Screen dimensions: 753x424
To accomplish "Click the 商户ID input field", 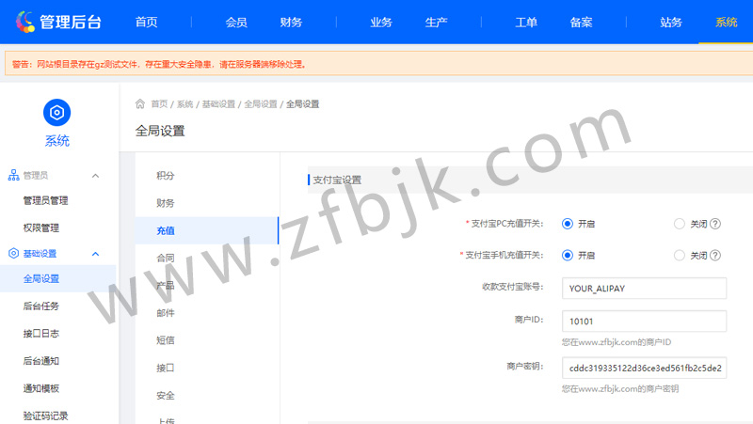I will [644, 322].
